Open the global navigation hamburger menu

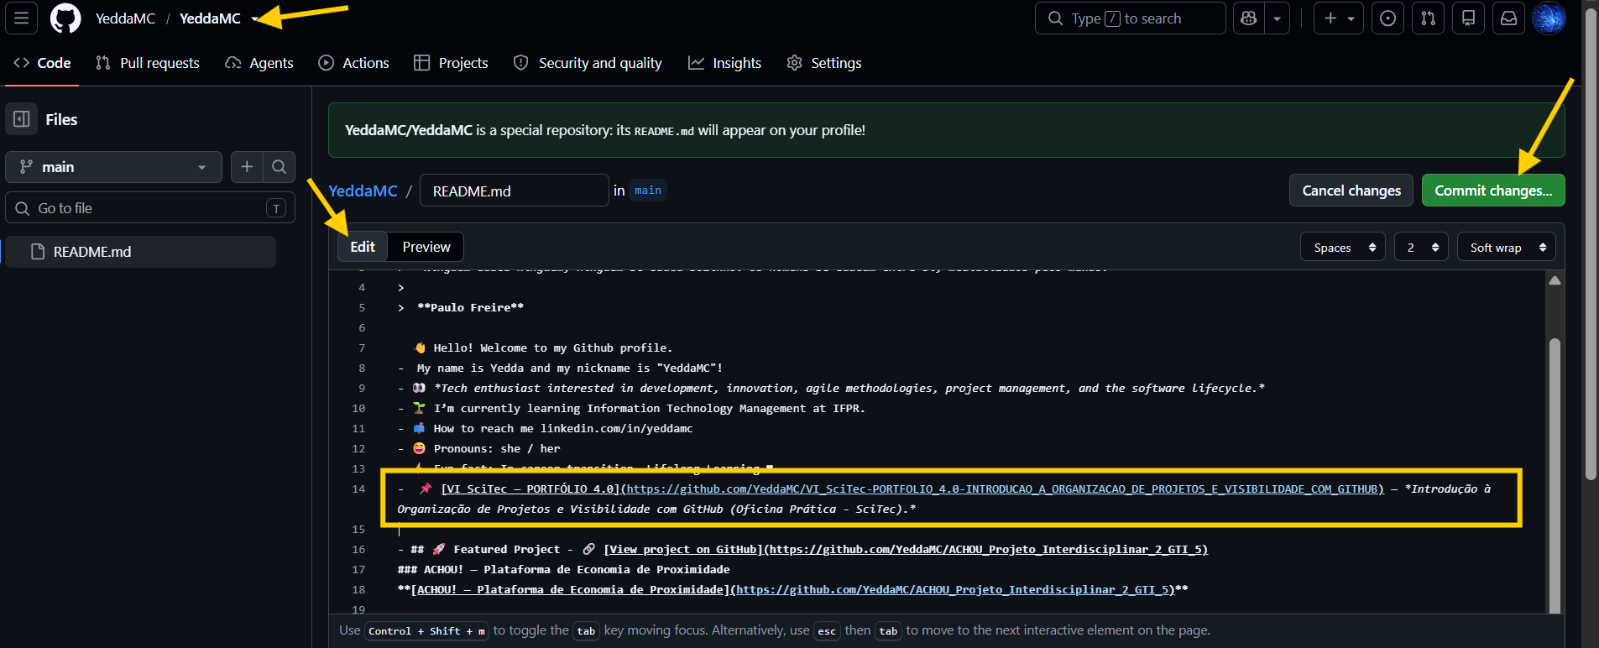click(x=21, y=18)
